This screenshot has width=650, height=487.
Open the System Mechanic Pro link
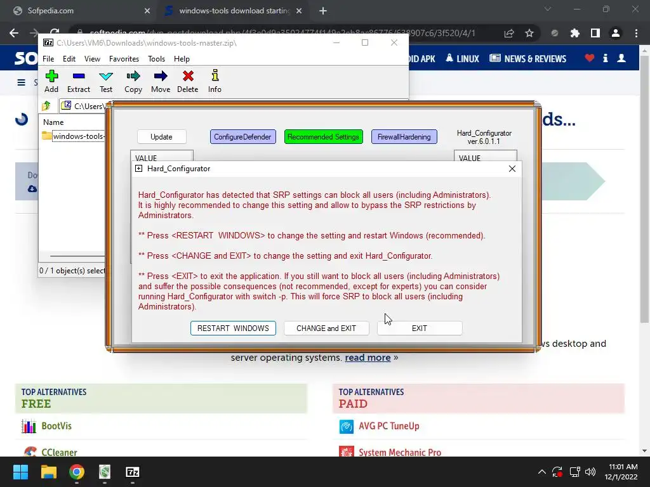click(400, 453)
